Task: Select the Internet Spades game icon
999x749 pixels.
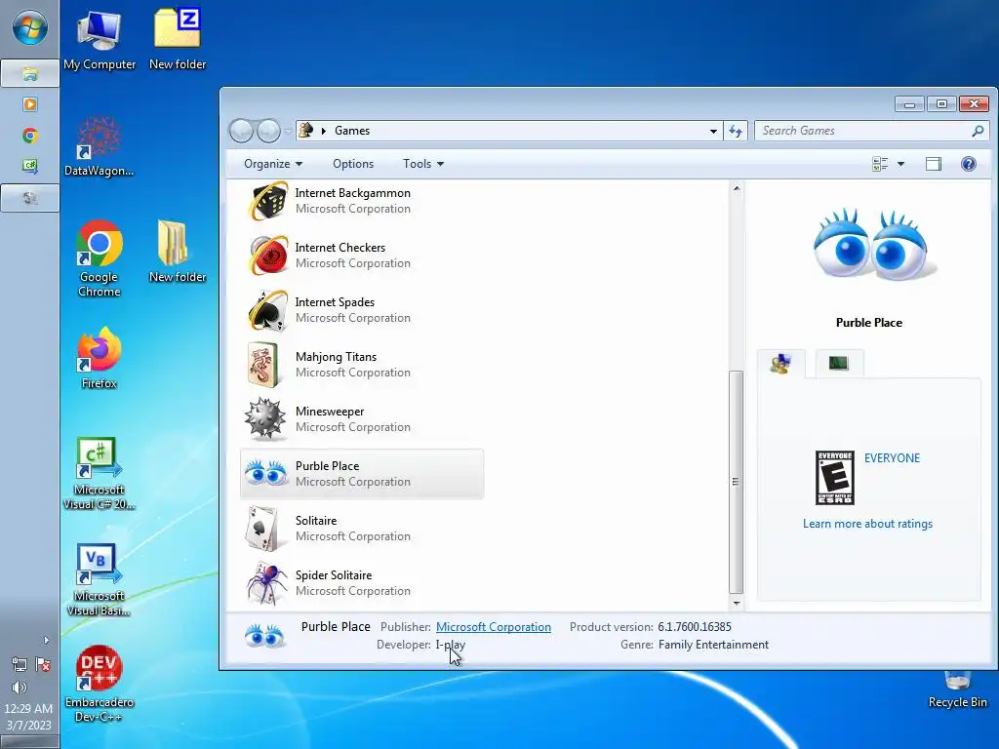Action: tap(267, 310)
